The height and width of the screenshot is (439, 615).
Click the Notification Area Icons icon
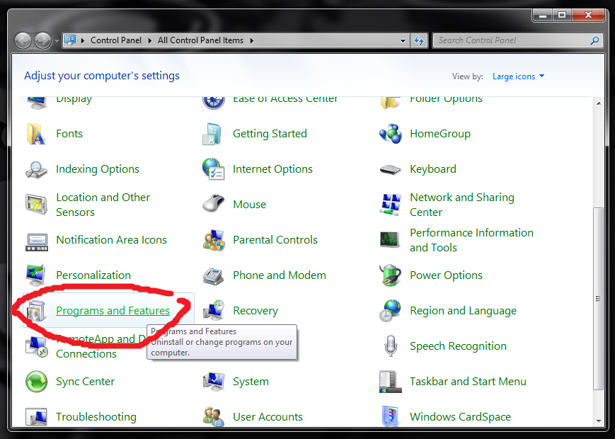click(37, 241)
